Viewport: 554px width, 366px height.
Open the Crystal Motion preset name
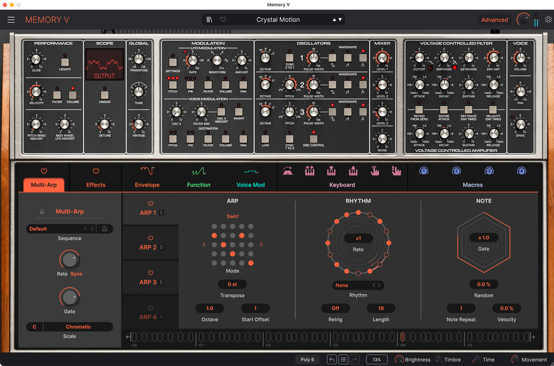pyautogui.click(x=278, y=20)
